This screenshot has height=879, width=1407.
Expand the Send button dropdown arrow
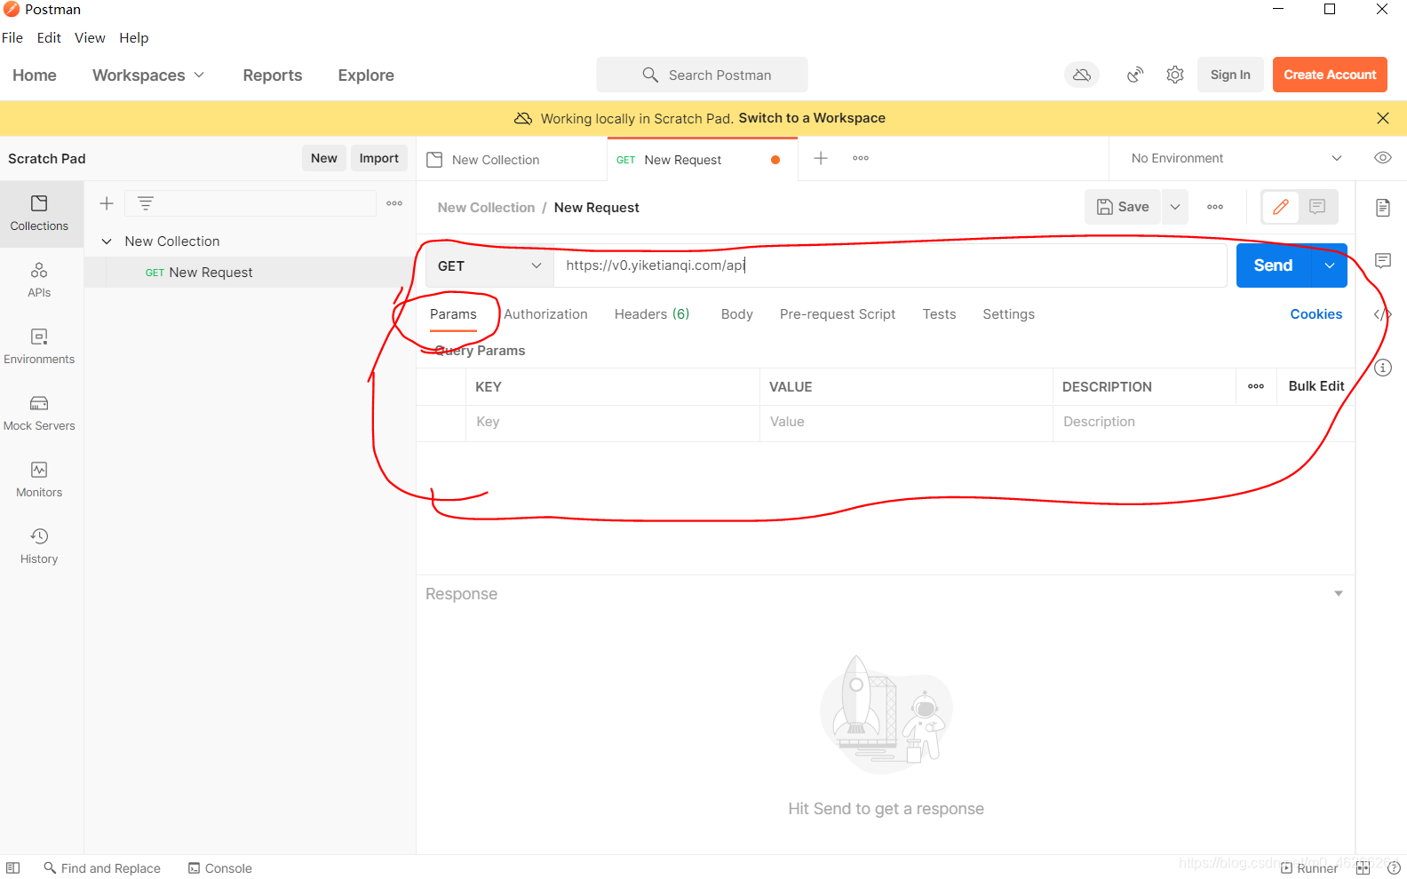(1330, 265)
